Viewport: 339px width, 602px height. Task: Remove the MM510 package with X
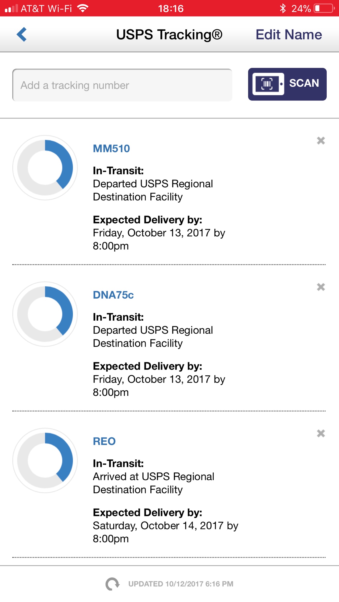click(321, 141)
